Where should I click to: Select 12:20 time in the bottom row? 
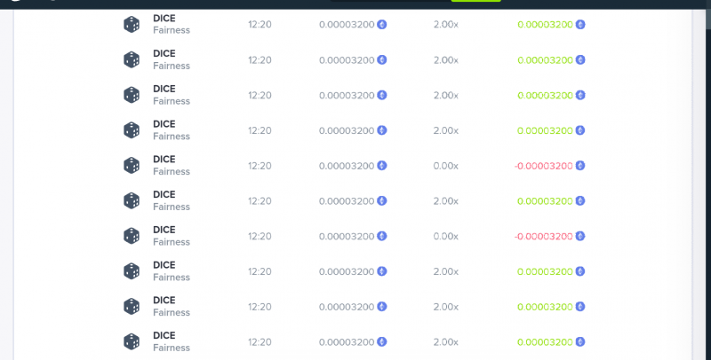click(260, 342)
